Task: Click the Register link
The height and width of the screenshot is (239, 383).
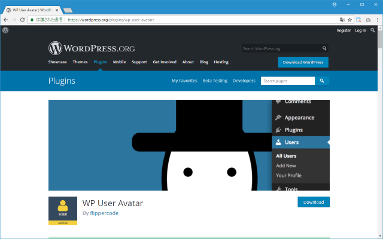Action: [x=344, y=30]
